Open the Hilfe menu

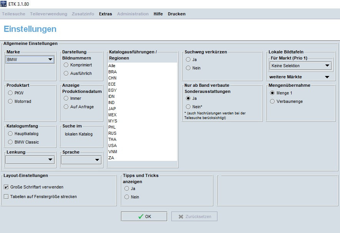coord(158,14)
